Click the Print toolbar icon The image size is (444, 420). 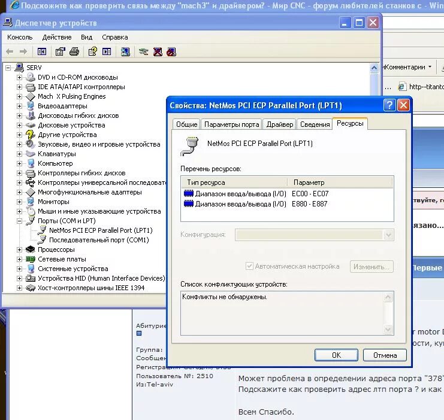tap(74, 52)
